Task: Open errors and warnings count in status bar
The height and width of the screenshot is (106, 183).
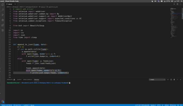Action: click(x=17, y=105)
